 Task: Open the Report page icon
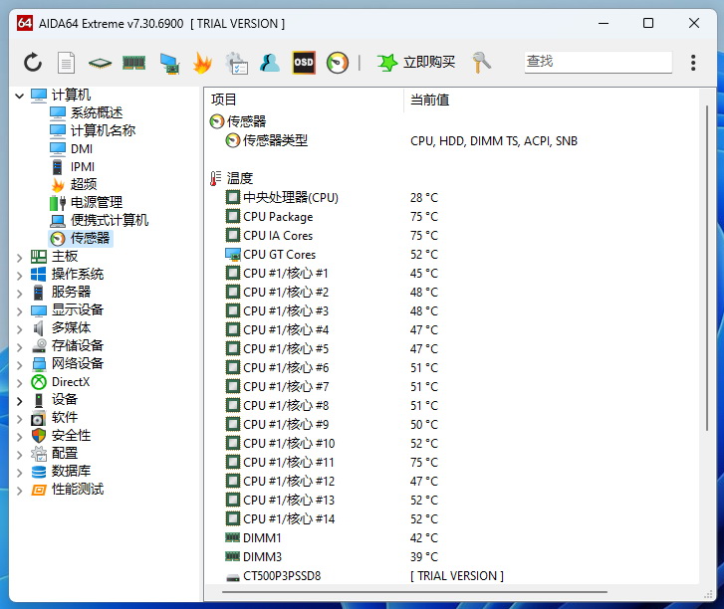click(x=66, y=63)
